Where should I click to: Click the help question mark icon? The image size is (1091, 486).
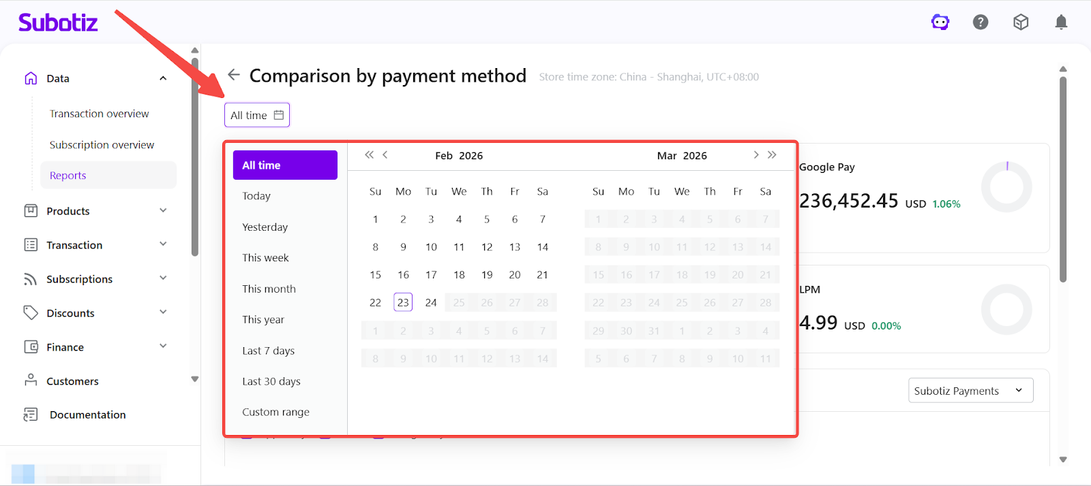pyautogui.click(x=981, y=22)
